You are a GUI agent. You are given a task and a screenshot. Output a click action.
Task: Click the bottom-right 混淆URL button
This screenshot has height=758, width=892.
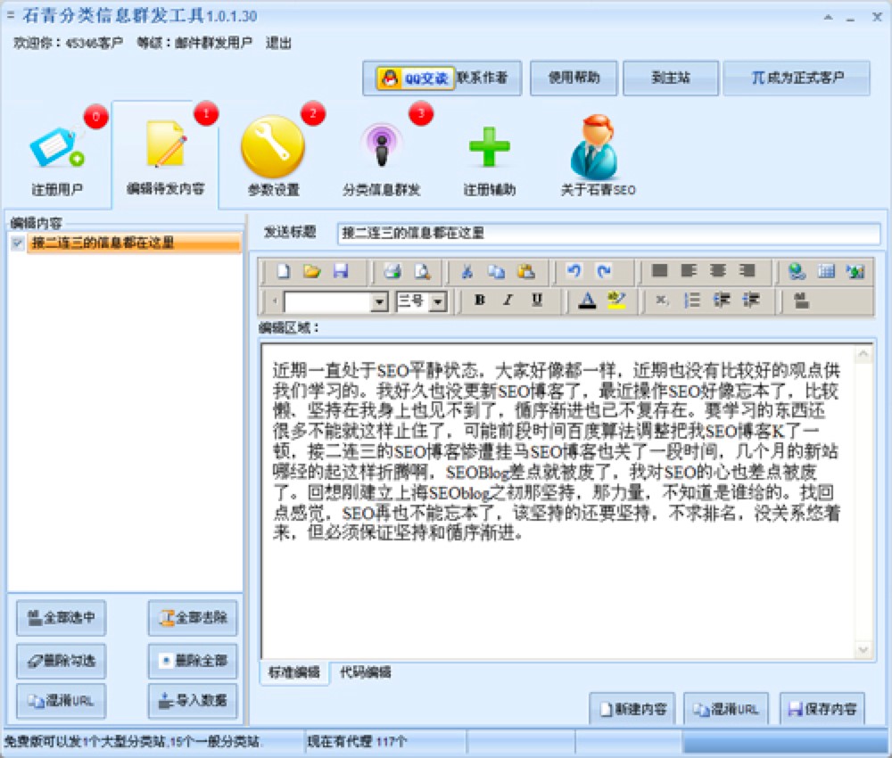tap(726, 709)
